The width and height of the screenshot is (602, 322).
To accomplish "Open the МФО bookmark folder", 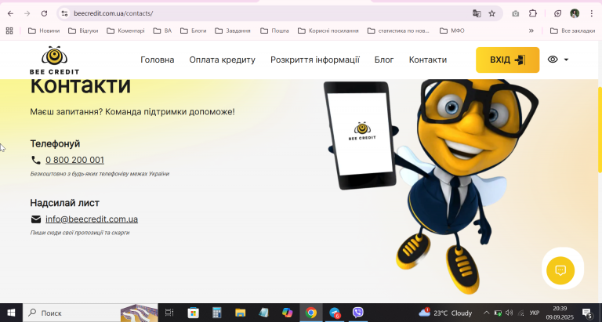I will coord(451,31).
